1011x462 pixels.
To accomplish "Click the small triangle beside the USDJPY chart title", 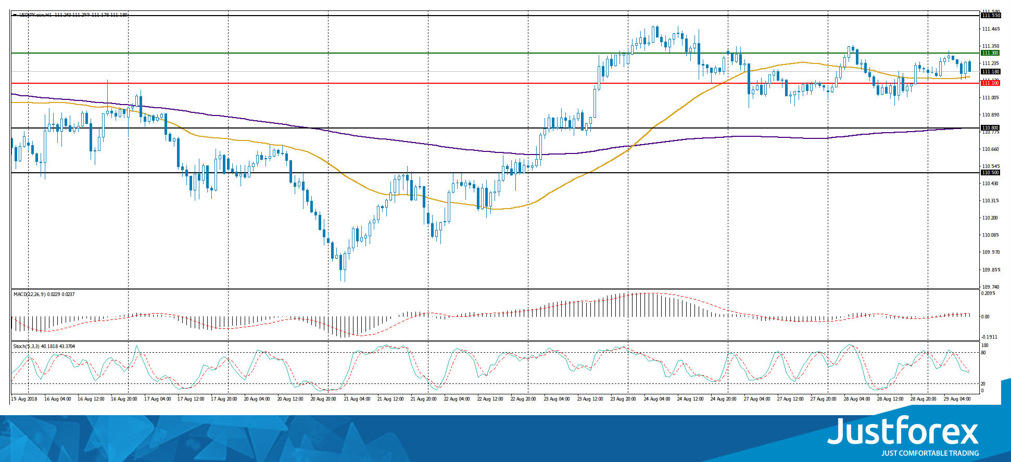I will point(15,15).
